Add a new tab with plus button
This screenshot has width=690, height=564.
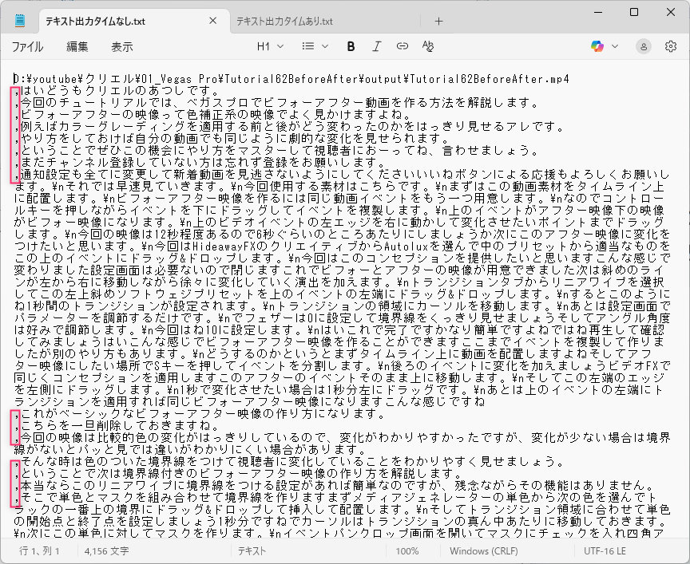pyautogui.click(x=438, y=21)
